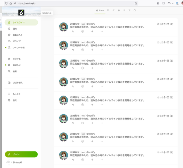Click the disabled renote icon on topmost post

83,32
